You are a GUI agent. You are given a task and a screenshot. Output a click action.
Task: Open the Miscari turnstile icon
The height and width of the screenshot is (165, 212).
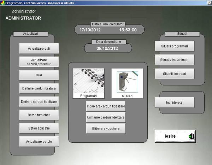point(127,83)
